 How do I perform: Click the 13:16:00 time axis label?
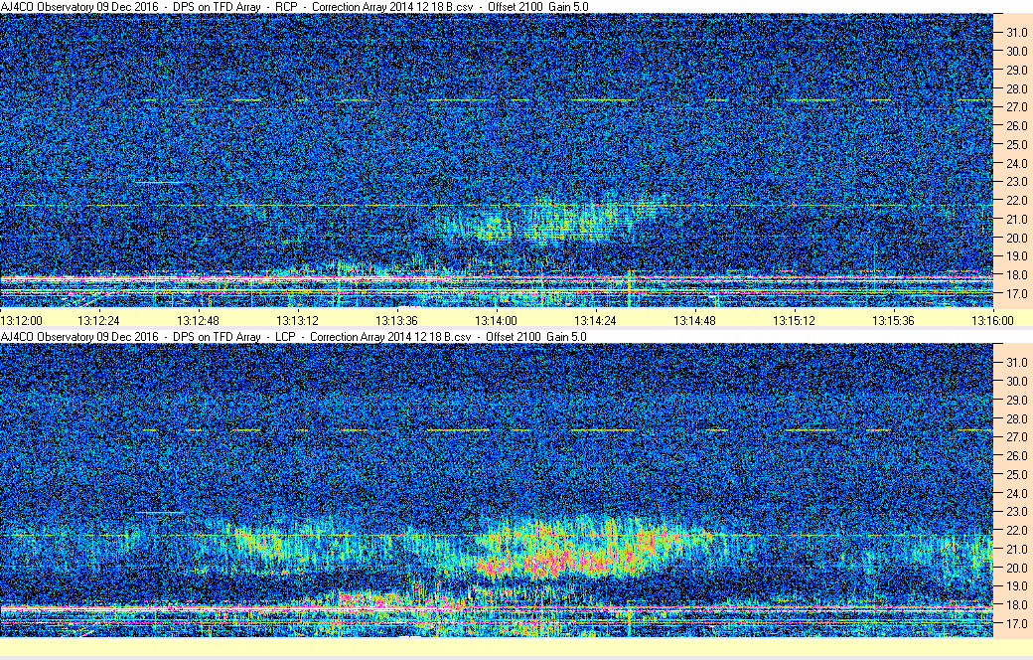click(993, 321)
